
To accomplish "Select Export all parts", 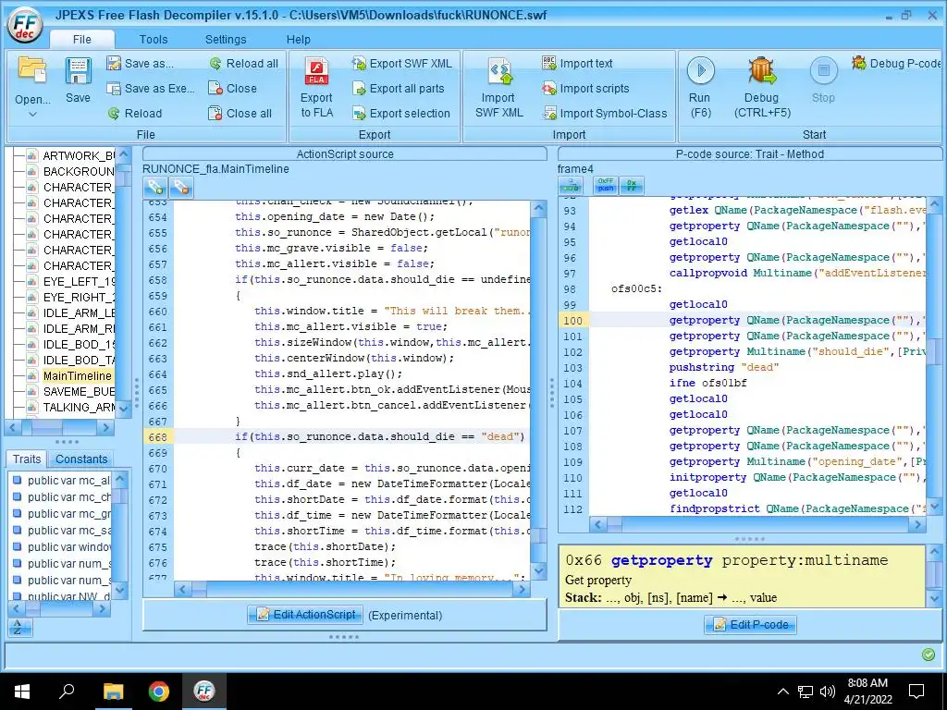I will [399, 88].
